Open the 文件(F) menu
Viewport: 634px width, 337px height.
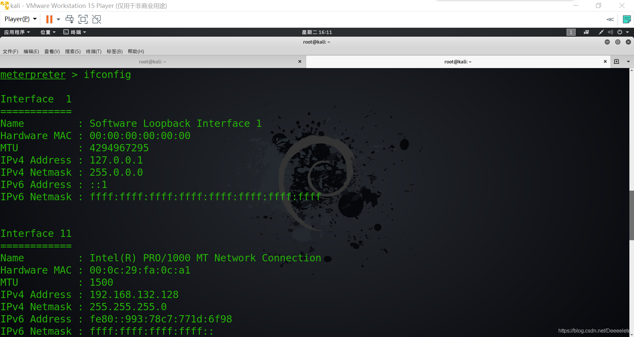click(11, 52)
